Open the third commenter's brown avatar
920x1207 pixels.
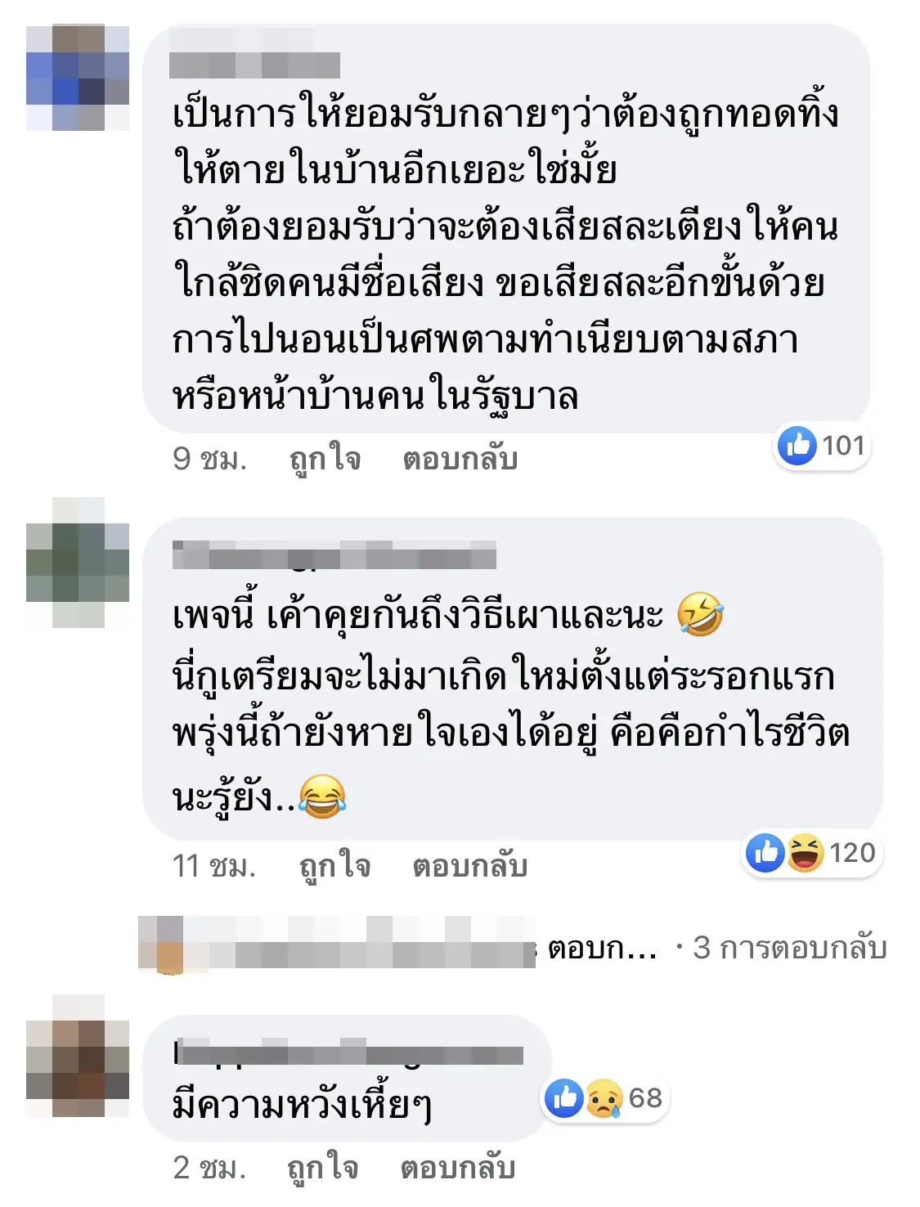(x=78, y=1057)
